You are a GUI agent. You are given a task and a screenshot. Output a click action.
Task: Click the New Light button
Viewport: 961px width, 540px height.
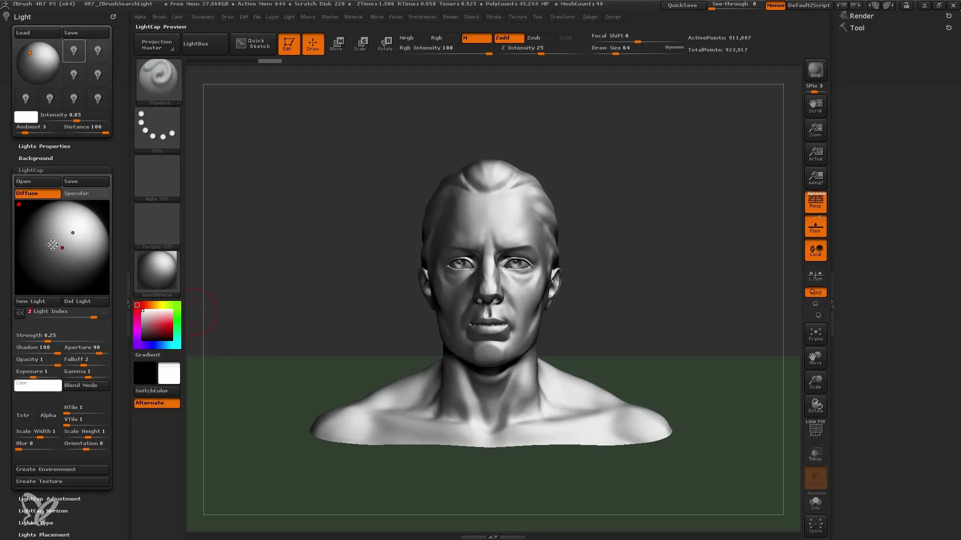point(38,301)
